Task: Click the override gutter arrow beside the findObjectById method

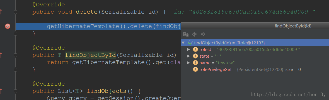Action: click(1, 55)
